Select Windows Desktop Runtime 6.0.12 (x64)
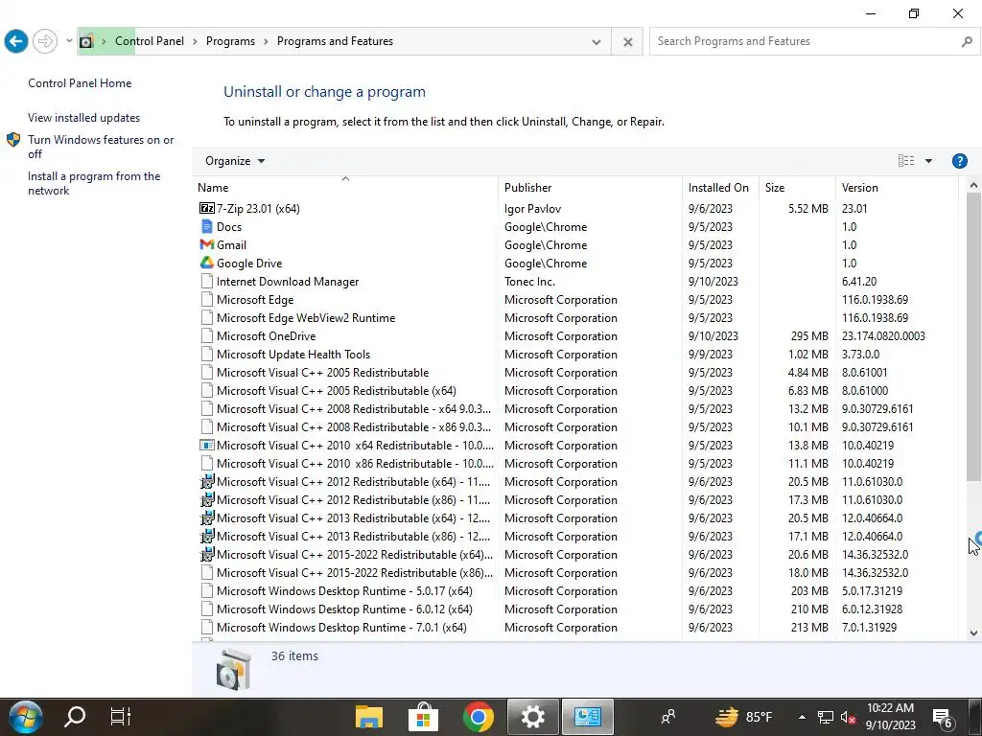This screenshot has width=982, height=736. point(344,609)
